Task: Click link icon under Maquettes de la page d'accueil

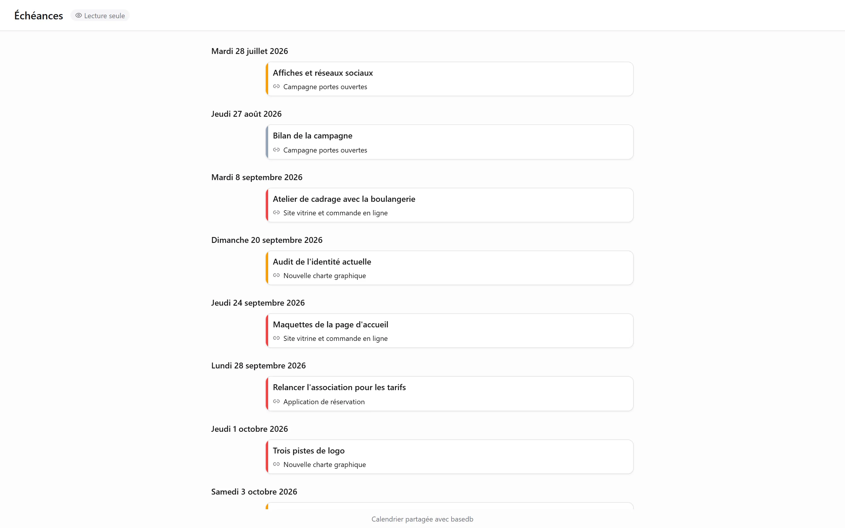Action: 276,338
